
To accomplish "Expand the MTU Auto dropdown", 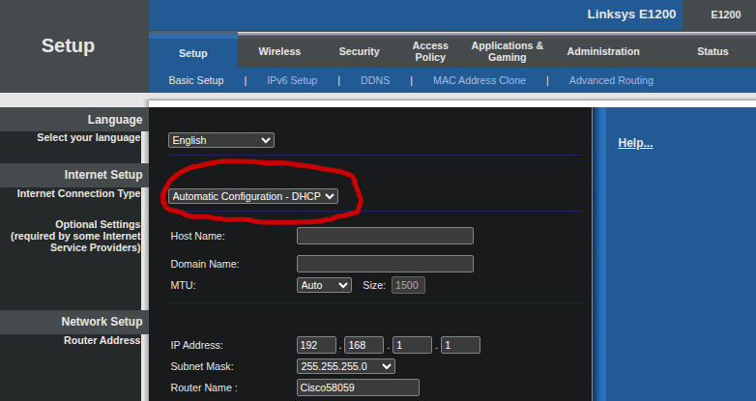I will click(324, 285).
